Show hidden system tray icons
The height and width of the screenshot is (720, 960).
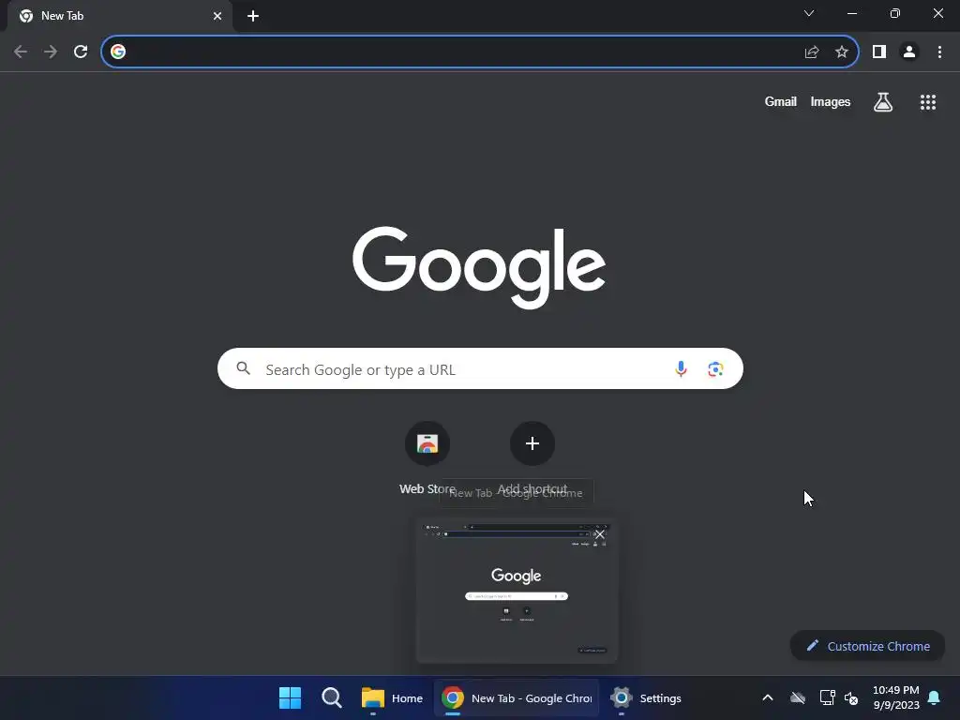click(767, 697)
